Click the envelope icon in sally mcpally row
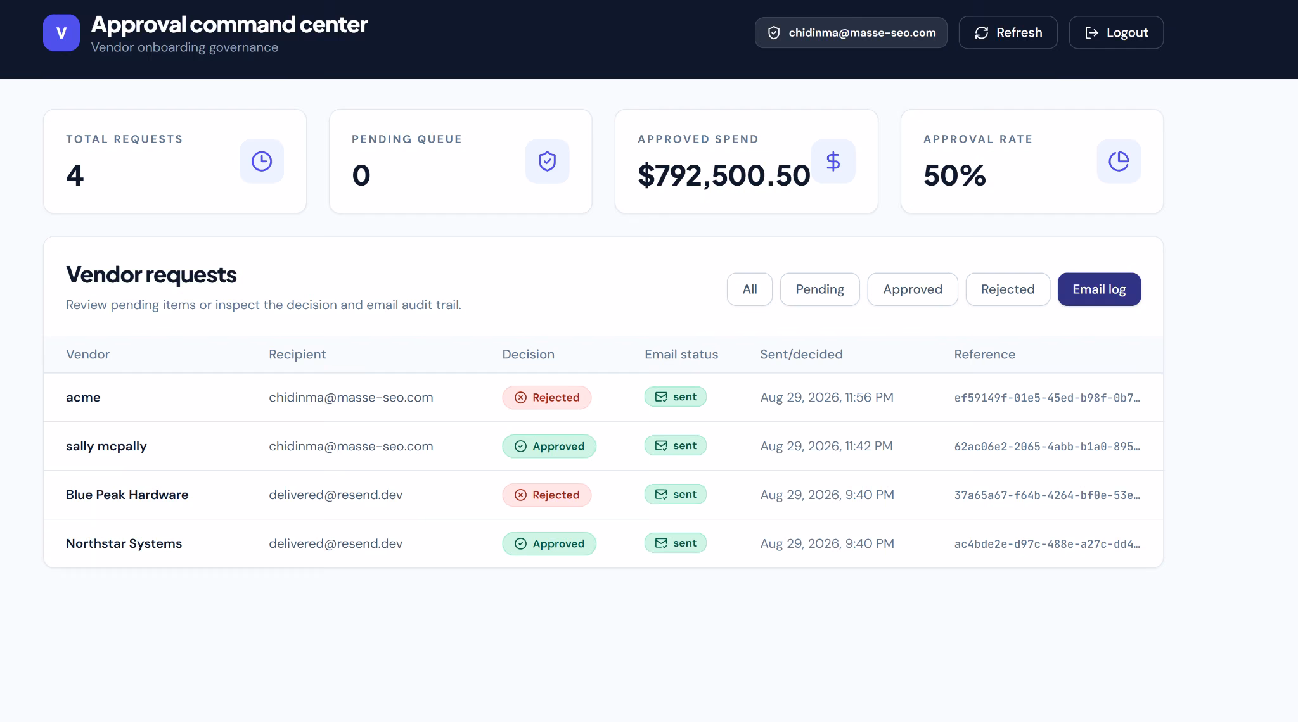 point(661,446)
